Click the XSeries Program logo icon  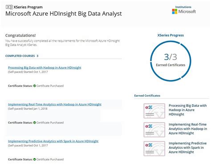tap(9, 7)
